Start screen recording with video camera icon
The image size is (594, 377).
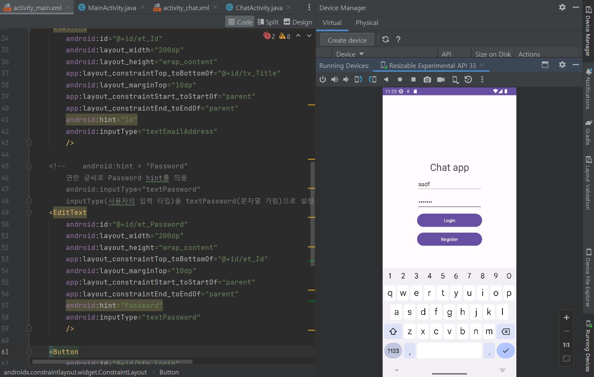[441, 79]
